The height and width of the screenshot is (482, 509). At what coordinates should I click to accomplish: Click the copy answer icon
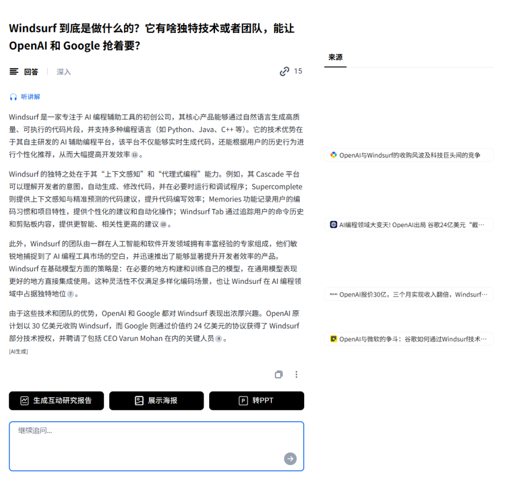(279, 374)
